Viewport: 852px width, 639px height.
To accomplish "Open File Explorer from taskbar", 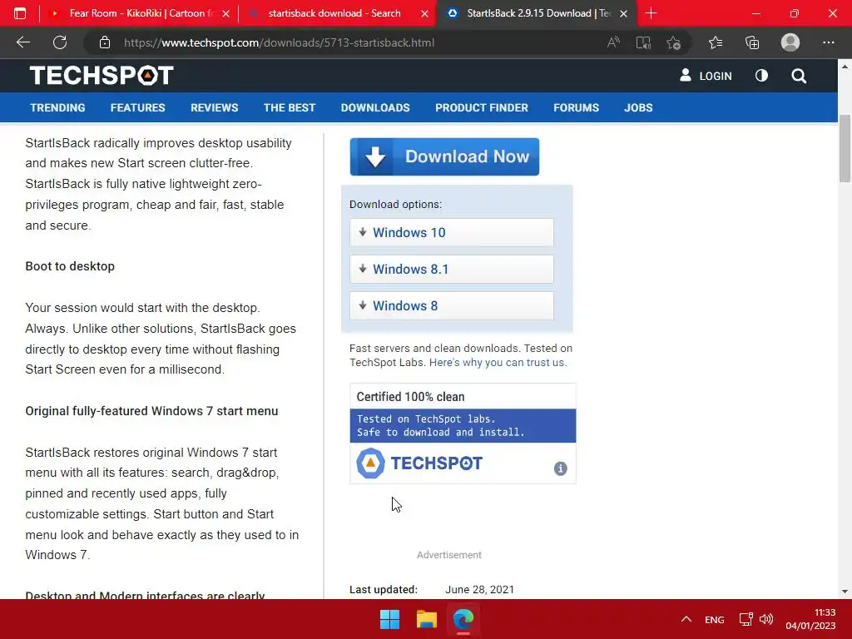I will click(x=427, y=619).
